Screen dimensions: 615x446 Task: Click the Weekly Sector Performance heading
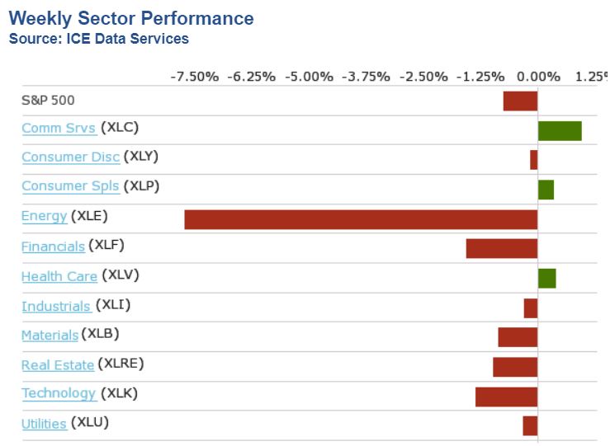click(x=131, y=18)
